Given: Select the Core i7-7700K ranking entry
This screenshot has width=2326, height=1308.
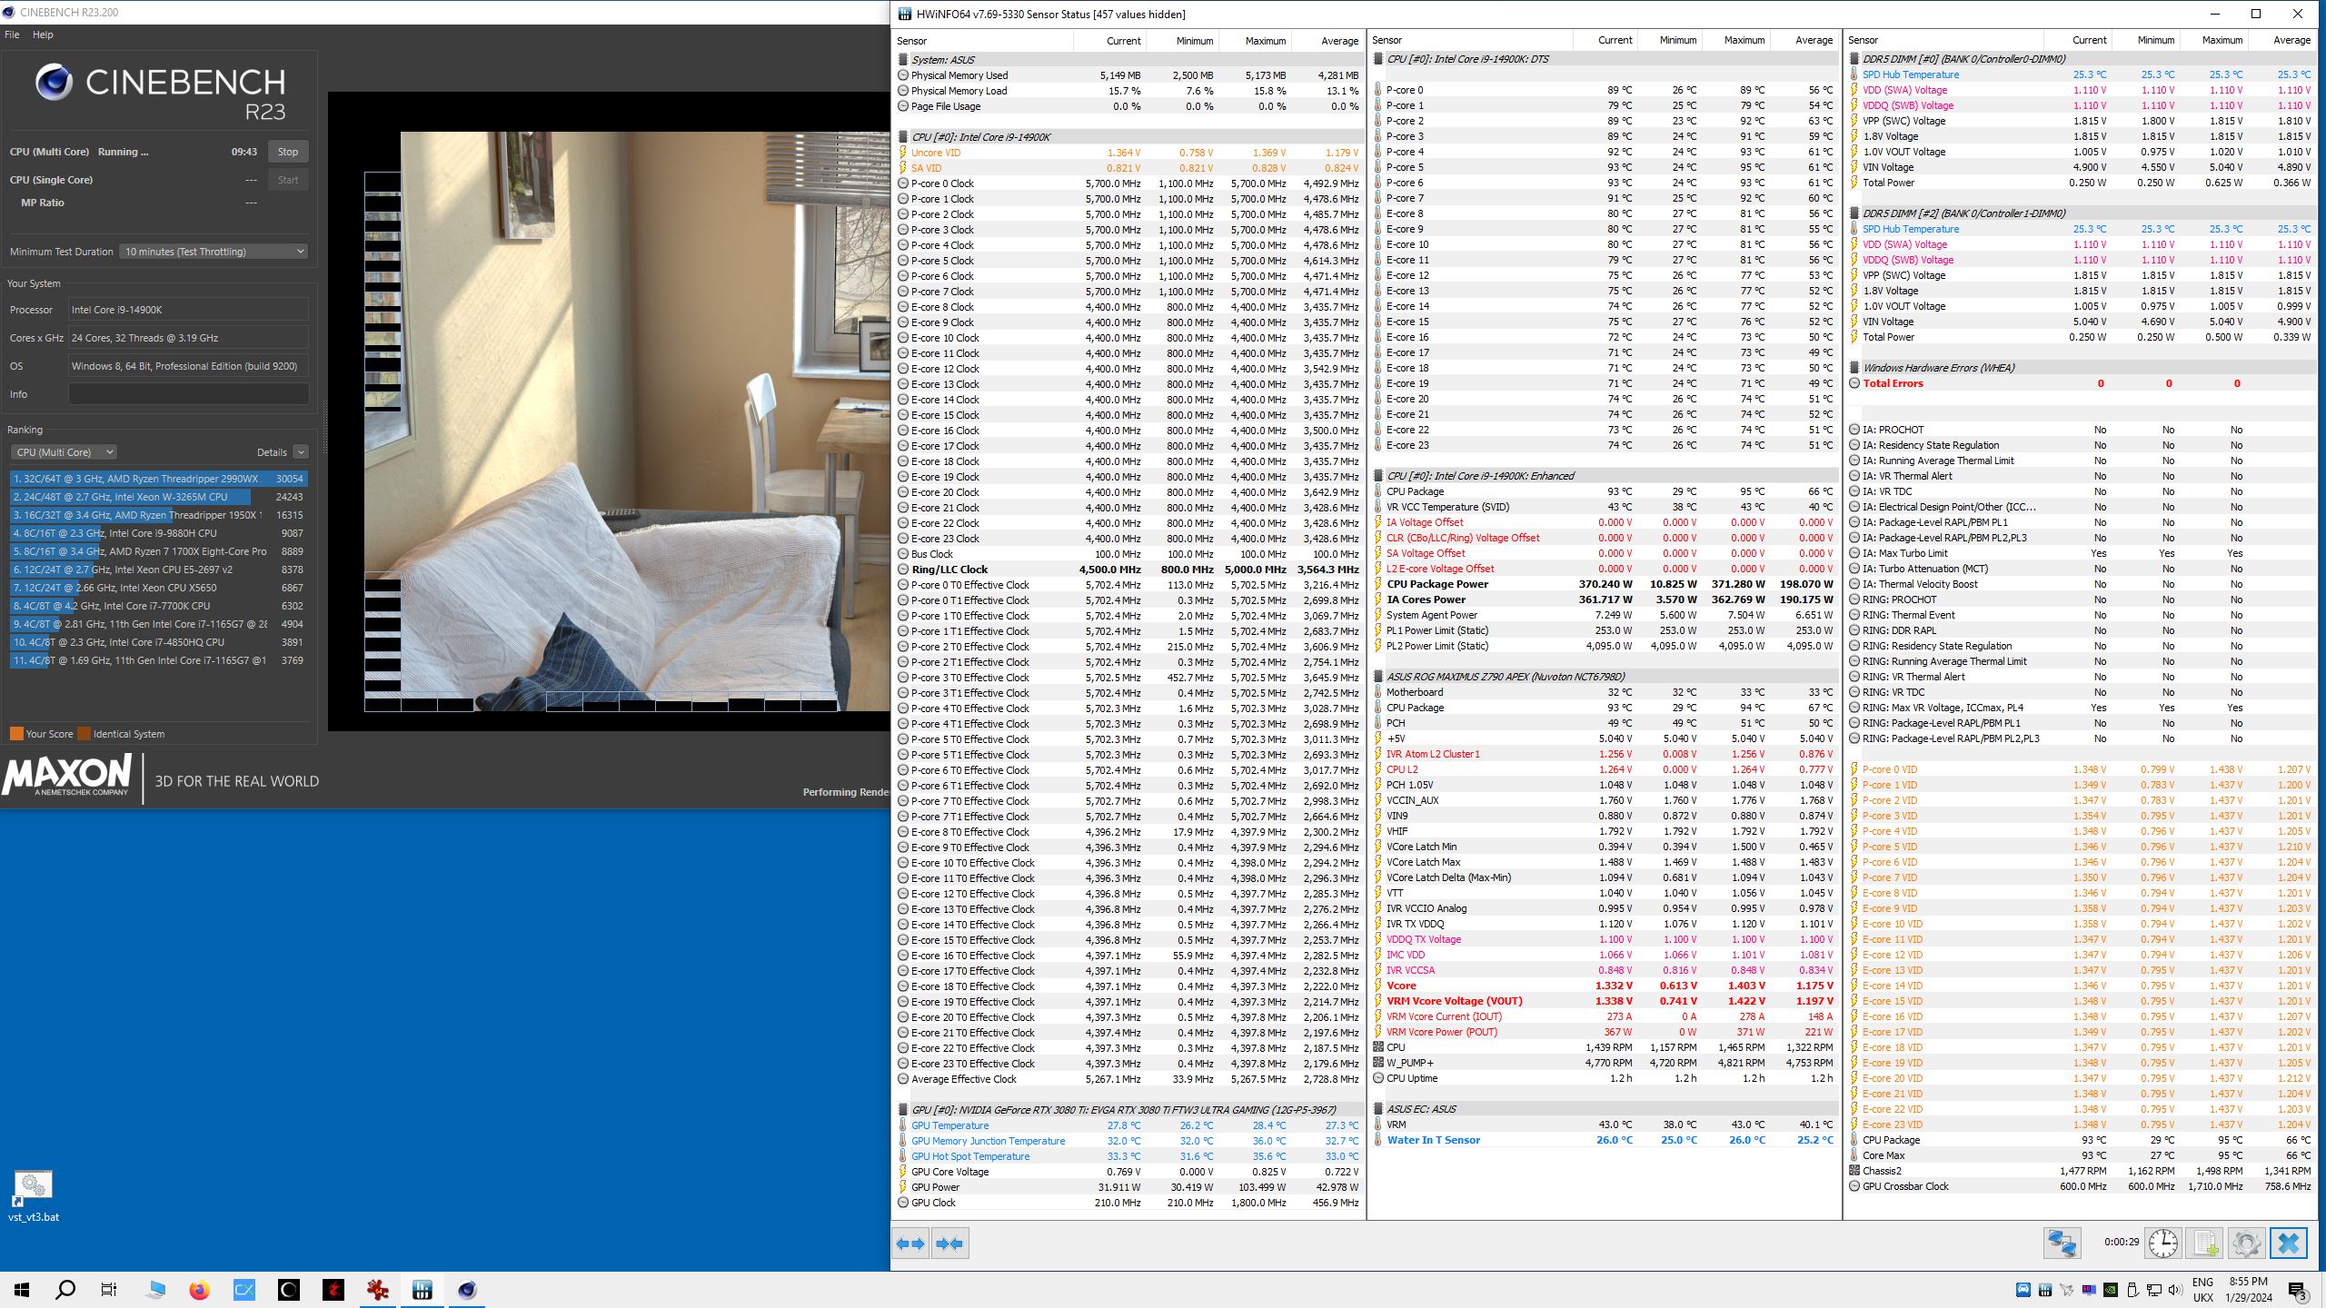Looking at the screenshot, I should click(159, 606).
